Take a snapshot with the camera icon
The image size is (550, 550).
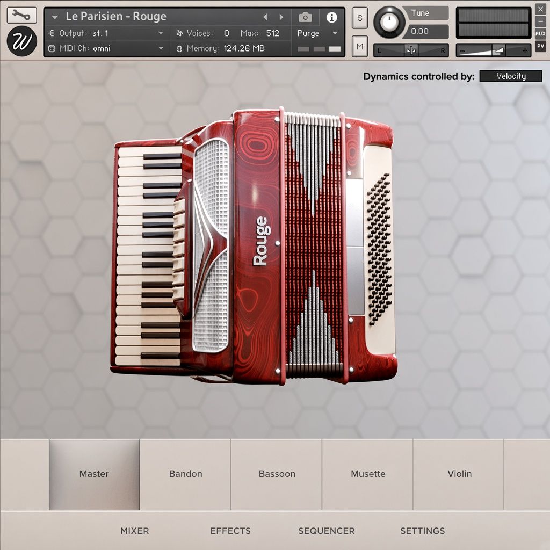(x=305, y=17)
